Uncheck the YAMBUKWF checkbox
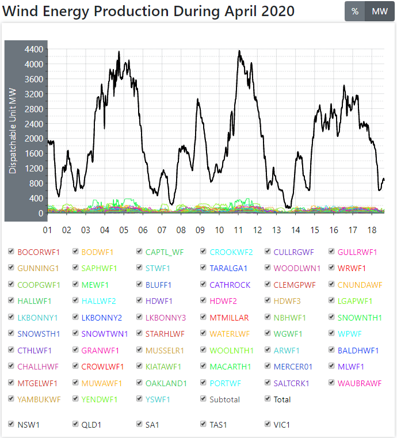397x438 pixels. coord(12,399)
